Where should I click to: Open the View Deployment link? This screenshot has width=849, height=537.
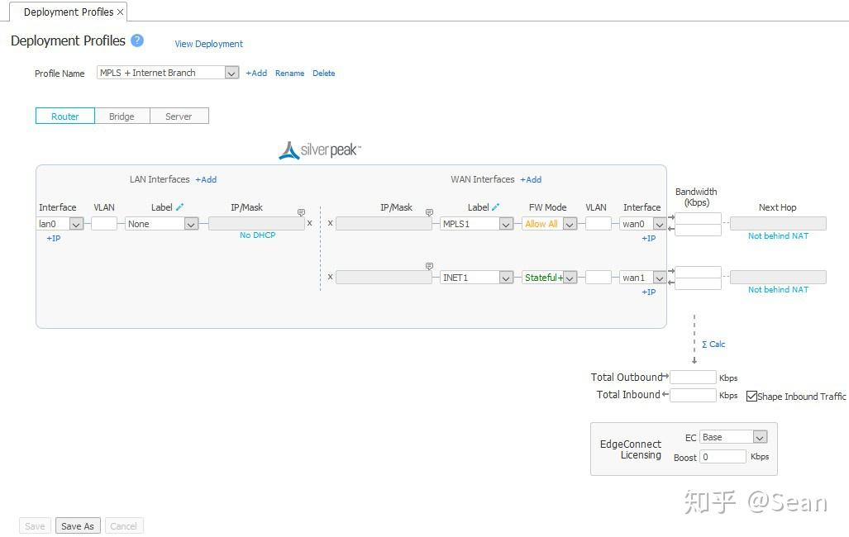coord(208,44)
